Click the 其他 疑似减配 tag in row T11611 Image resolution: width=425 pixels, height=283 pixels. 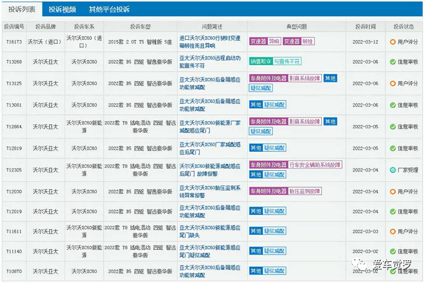[267, 231]
